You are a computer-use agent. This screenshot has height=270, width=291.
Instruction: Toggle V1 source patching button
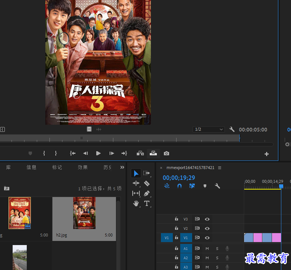166,238
